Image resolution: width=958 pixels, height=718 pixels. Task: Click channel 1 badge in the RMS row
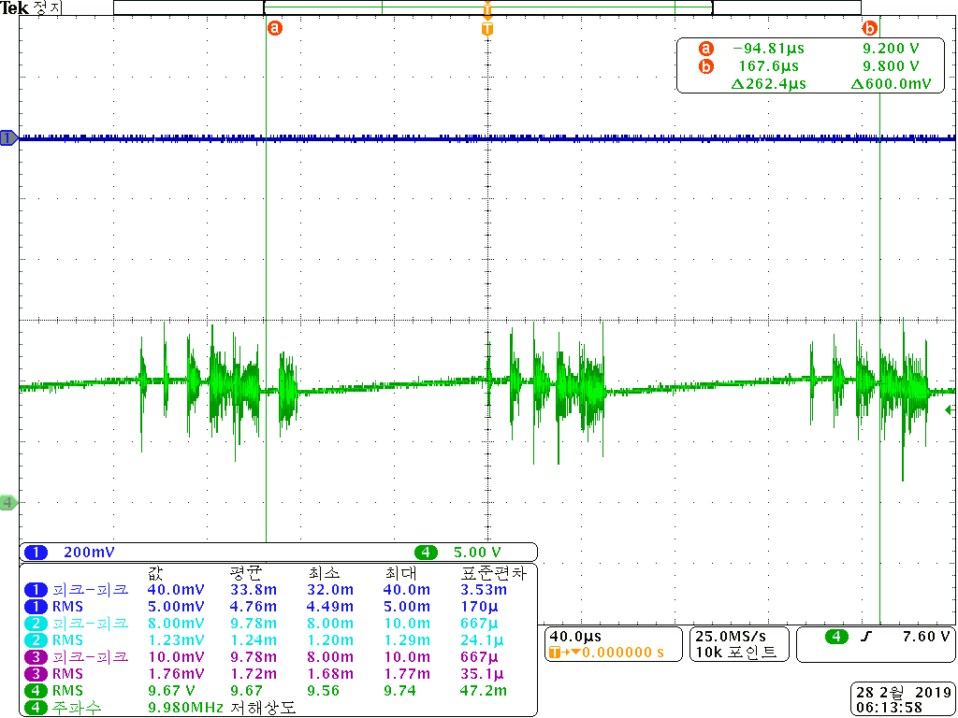click(x=36, y=607)
